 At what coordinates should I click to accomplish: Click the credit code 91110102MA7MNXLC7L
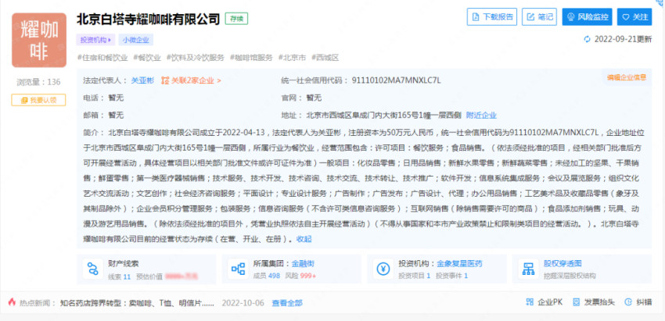(x=396, y=80)
